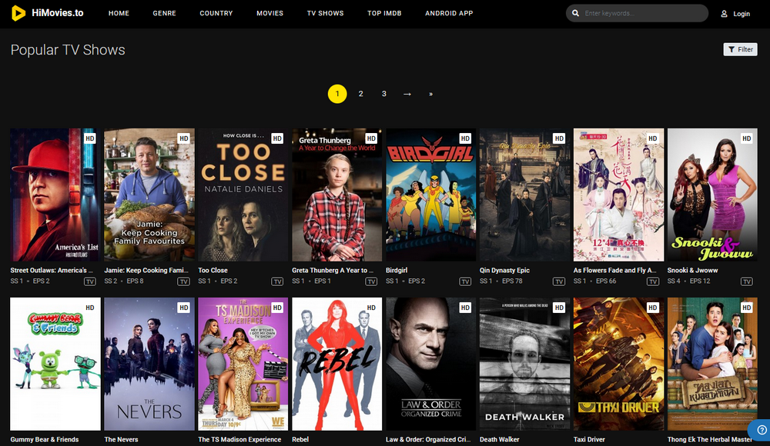Click the Birdgirl title link
Screen dimensions: 770x446
pos(397,271)
